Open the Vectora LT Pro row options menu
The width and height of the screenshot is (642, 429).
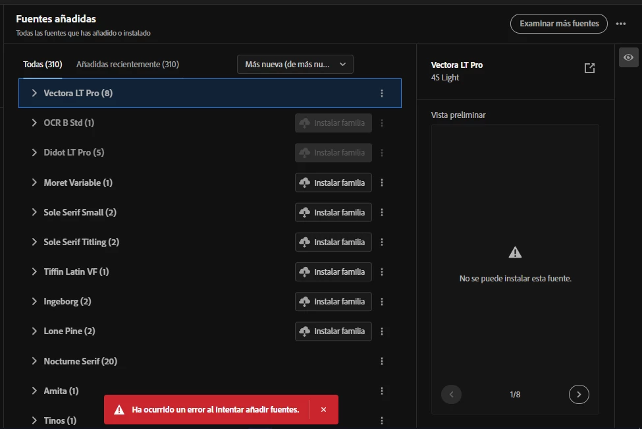(x=382, y=94)
